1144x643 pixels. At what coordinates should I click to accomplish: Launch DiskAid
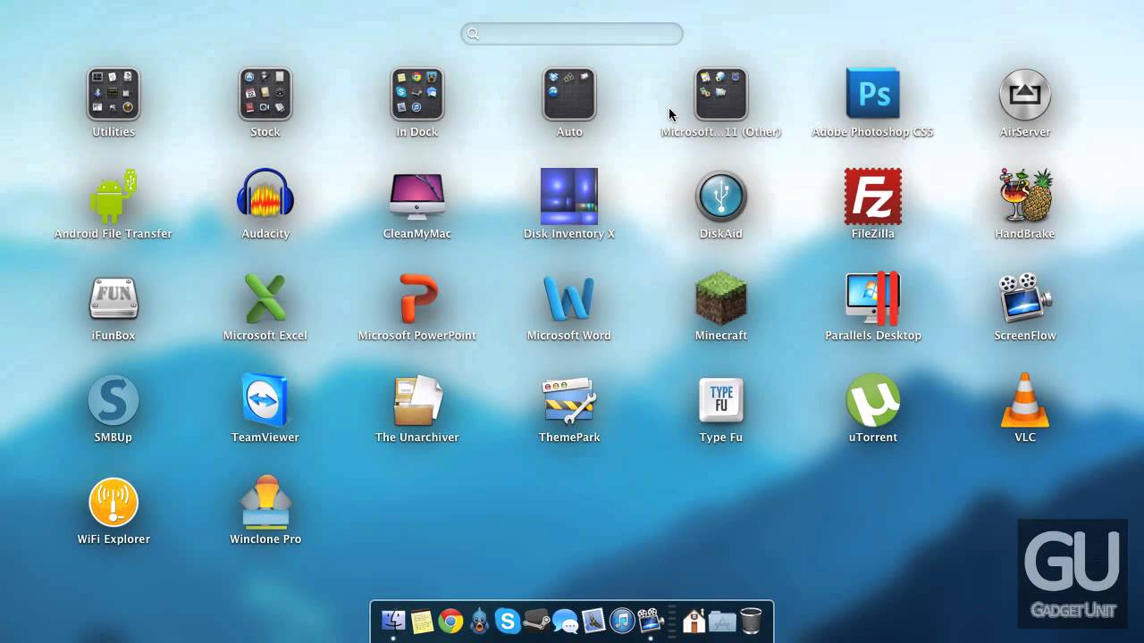(x=721, y=196)
